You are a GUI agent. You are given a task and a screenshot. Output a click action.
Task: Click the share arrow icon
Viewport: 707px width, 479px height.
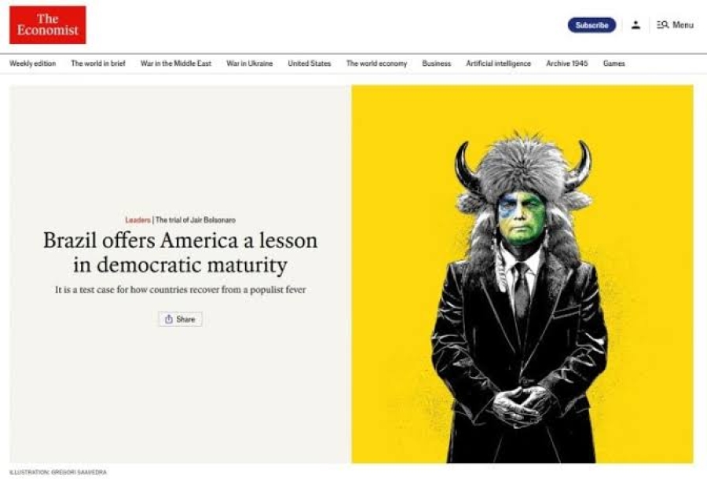pyautogui.click(x=169, y=319)
